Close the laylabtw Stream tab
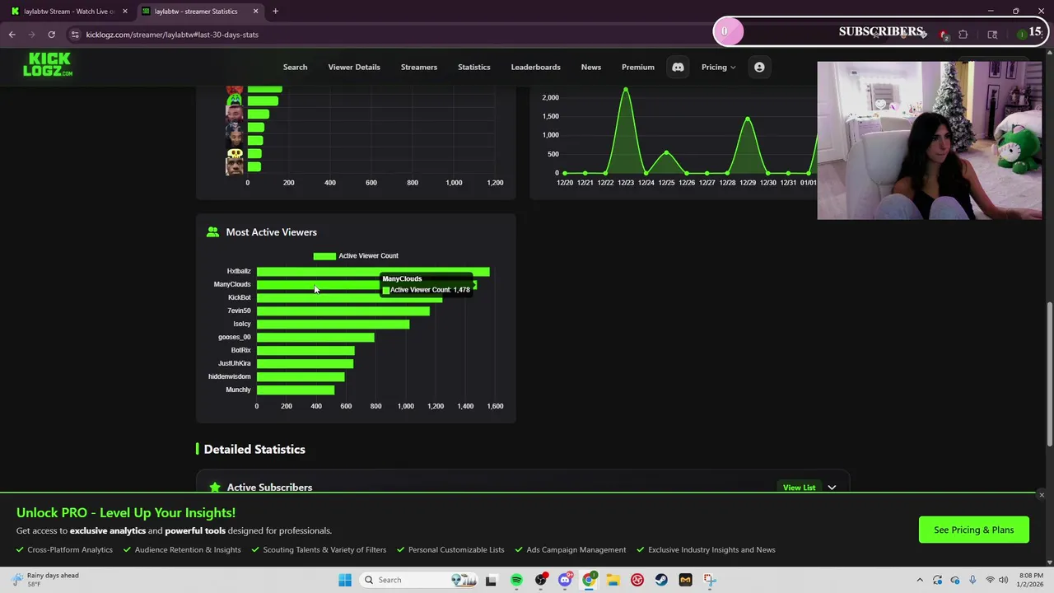This screenshot has width=1054, height=593. [125, 12]
